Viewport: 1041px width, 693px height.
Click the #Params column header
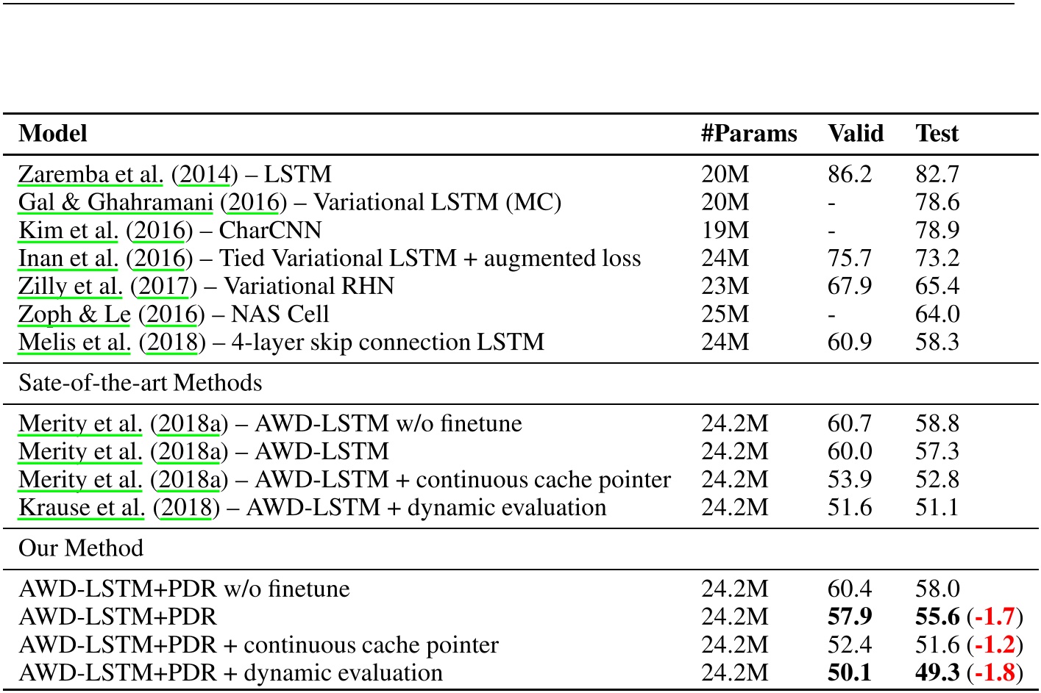750,133
